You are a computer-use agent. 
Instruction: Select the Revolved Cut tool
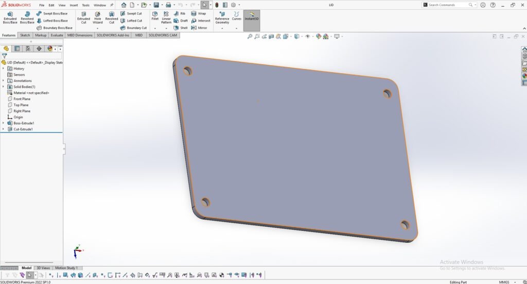112,18
